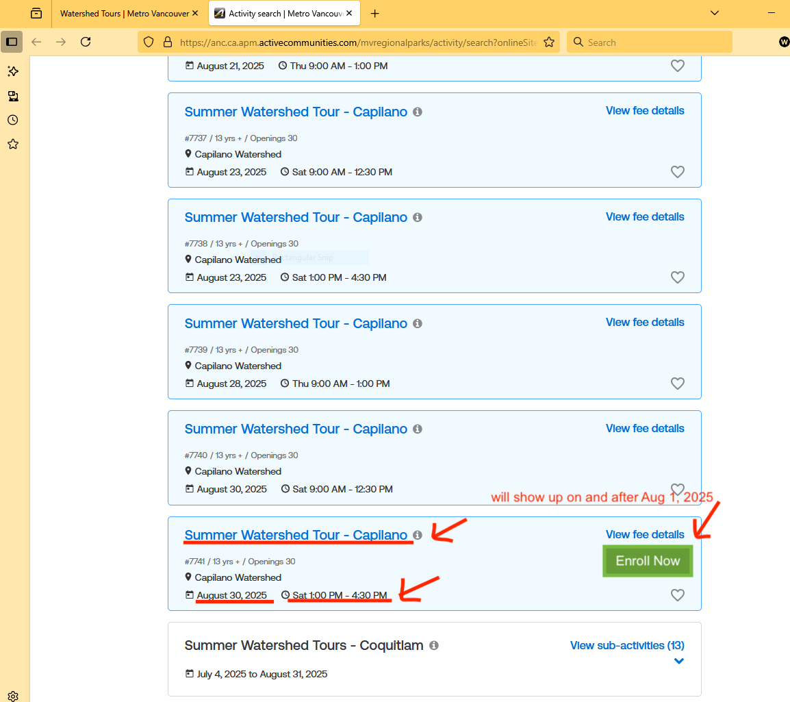Open a new tab with the plus button
This screenshot has width=790, height=702.
[374, 14]
